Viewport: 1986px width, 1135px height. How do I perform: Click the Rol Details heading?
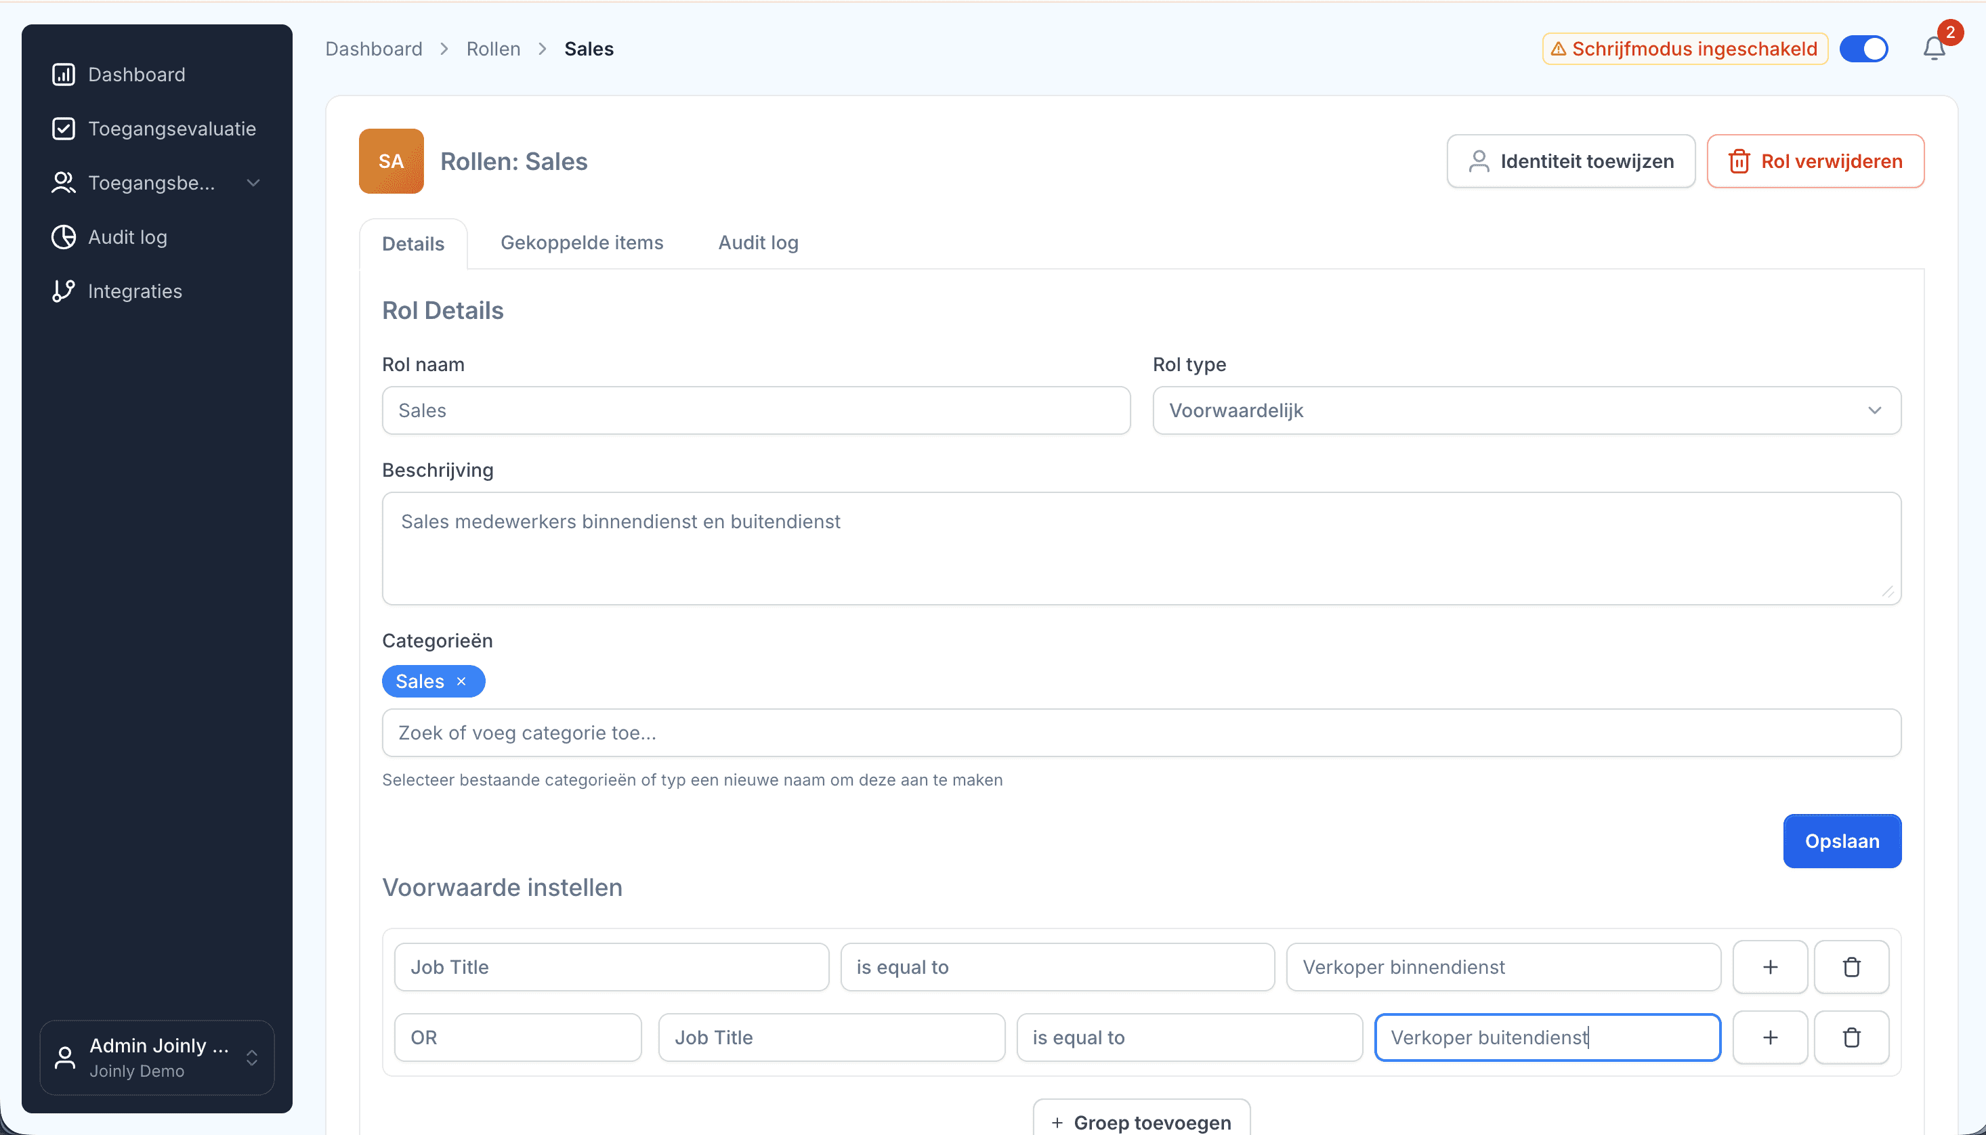click(442, 310)
